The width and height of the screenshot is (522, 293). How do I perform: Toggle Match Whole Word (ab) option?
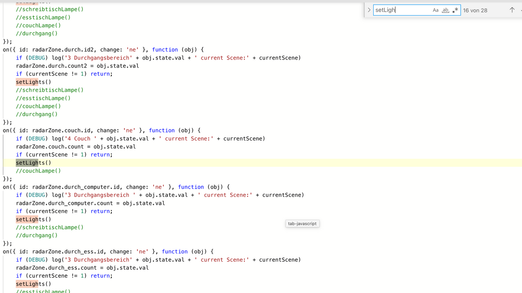445,10
